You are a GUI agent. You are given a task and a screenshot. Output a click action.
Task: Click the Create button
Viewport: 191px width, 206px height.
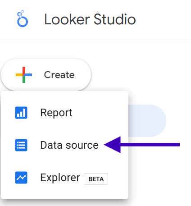[46, 75]
